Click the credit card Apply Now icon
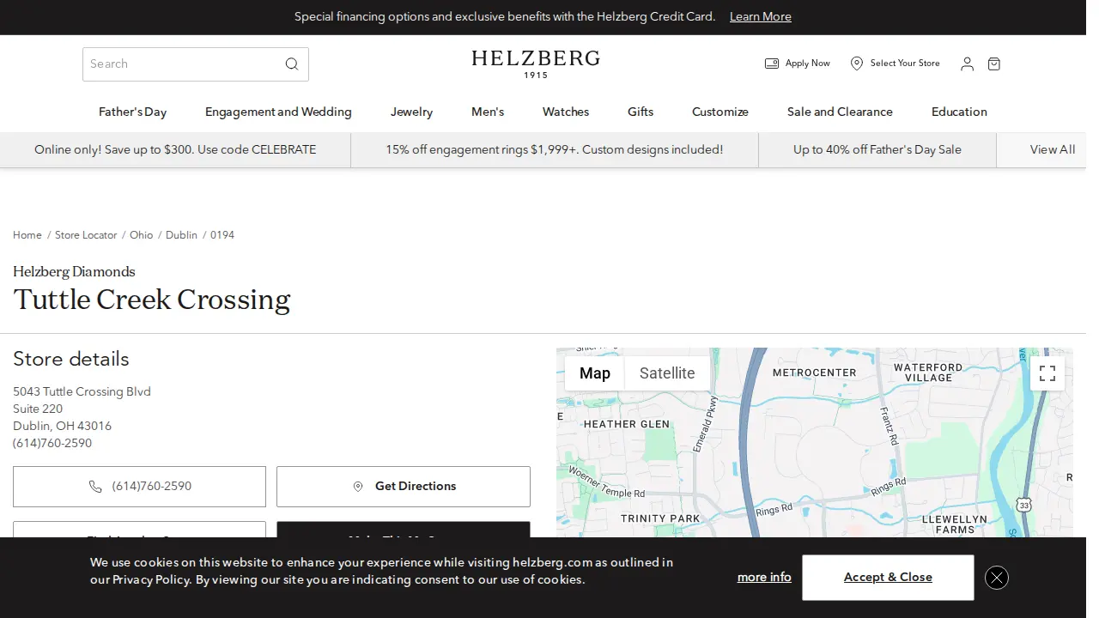 tap(772, 64)
